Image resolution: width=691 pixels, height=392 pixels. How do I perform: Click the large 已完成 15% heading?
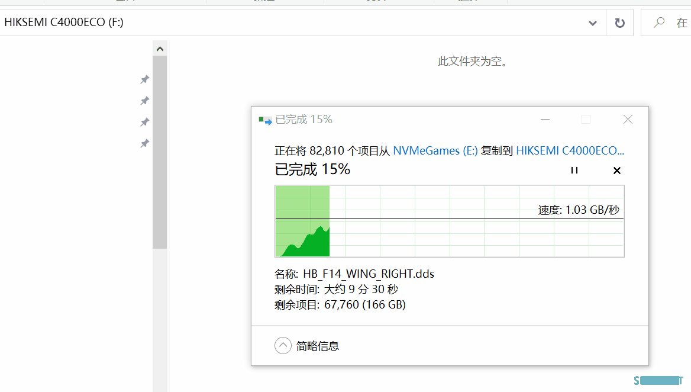[x=312, y=169]
